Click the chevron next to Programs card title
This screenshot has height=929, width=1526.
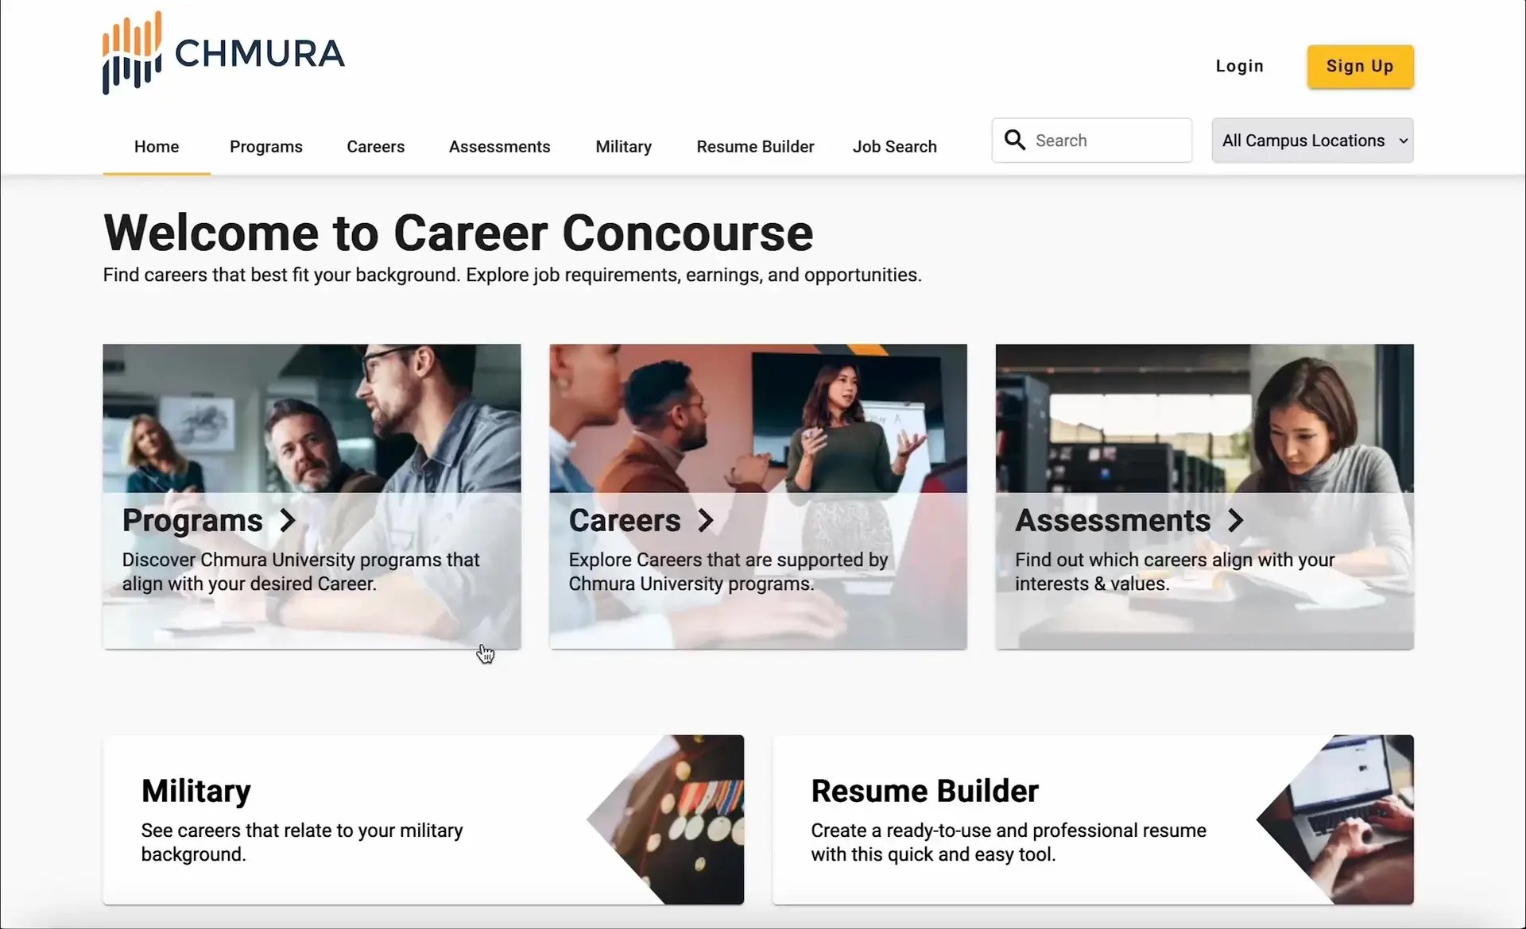288,521
